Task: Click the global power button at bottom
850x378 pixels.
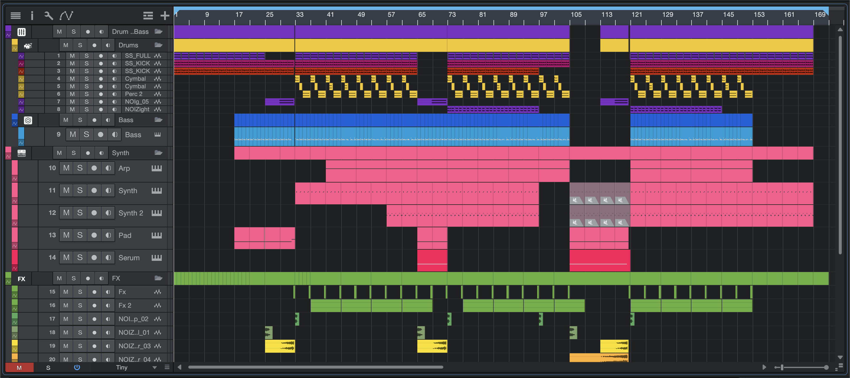Action: click(77, 367)
